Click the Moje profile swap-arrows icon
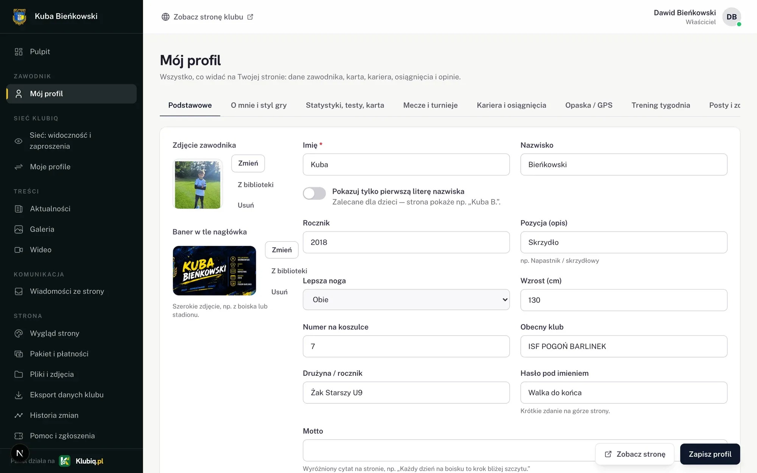Image resolution: width=757 pixels, height=473 pixels. click(x=19, y=167)
